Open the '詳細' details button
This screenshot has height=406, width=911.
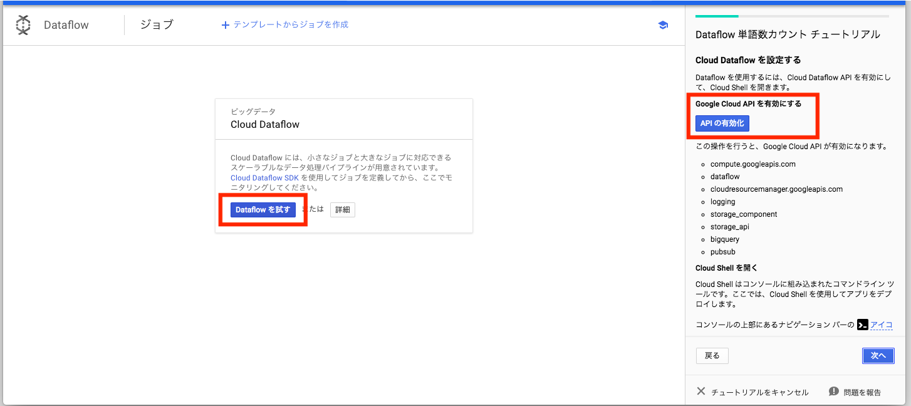[x=343, y=210]
